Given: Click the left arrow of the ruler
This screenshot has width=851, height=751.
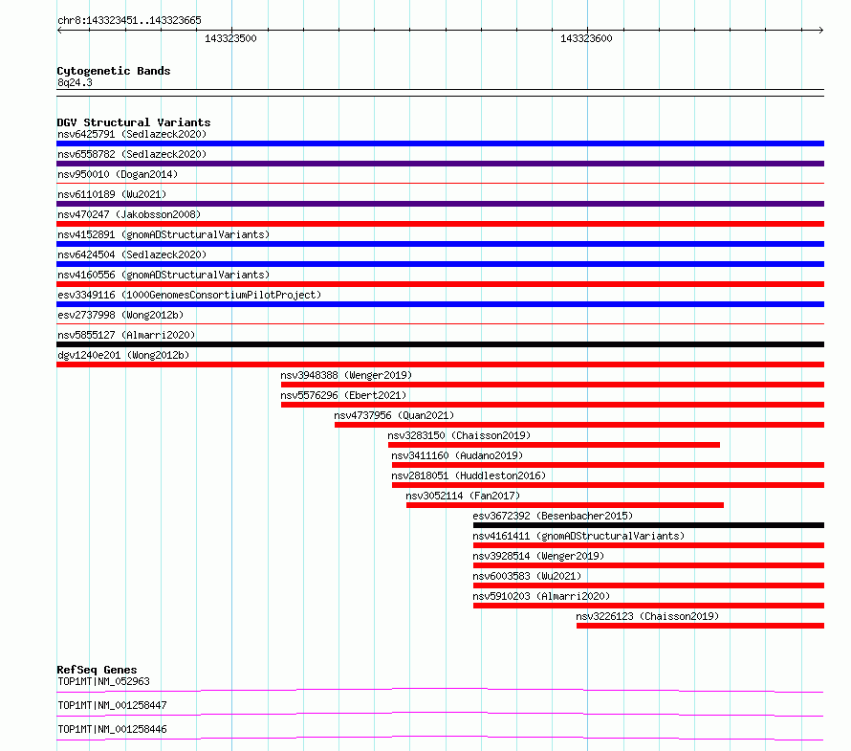Looking at the screenshot, I should click(x=59, y=30).
